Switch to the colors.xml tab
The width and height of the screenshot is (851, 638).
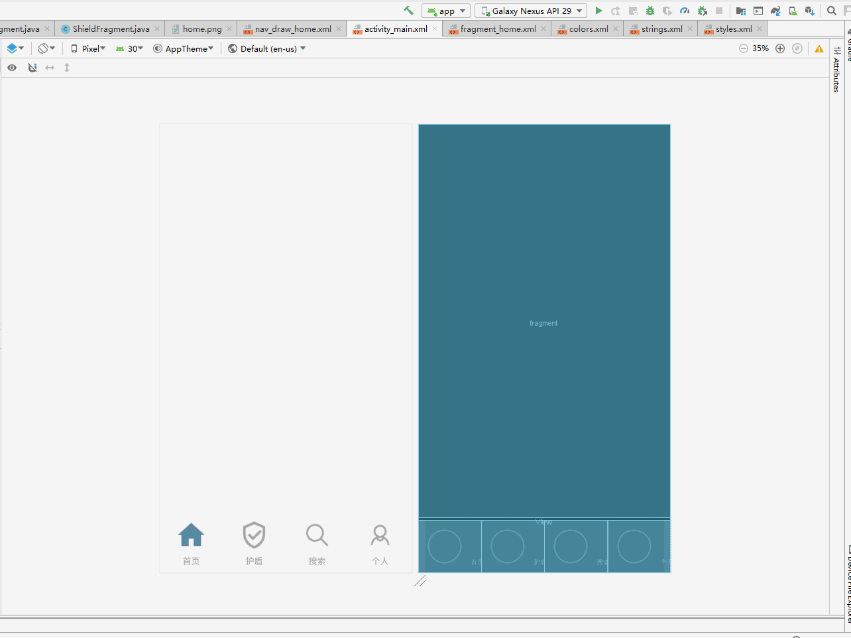click(589, 29)
